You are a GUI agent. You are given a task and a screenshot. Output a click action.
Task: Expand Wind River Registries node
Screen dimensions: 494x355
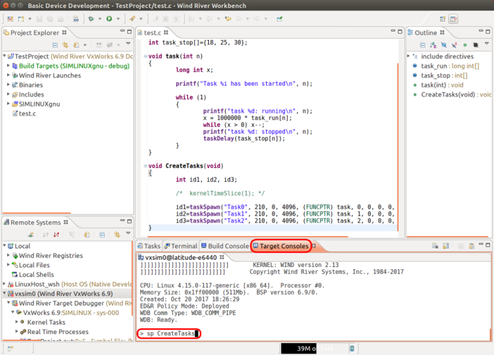click(x=8, y=255)
